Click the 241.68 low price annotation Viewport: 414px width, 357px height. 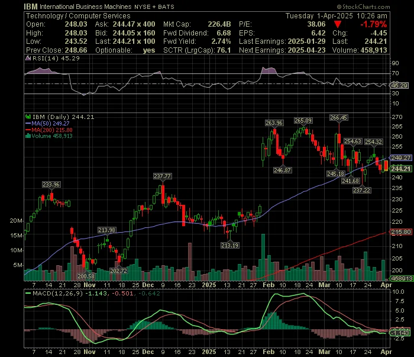pos(351,181)
